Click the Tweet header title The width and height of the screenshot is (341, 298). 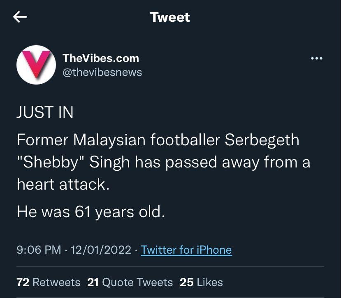(170, 17)
